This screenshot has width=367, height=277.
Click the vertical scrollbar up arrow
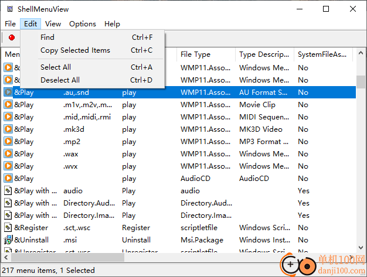[x=361, y=53]
